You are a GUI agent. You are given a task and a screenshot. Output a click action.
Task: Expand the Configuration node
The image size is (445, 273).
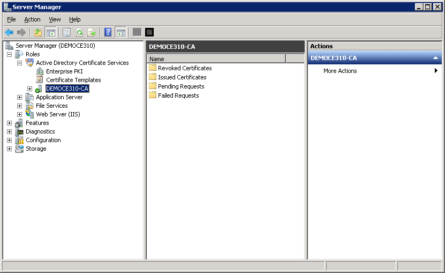[x=9, y=140]
